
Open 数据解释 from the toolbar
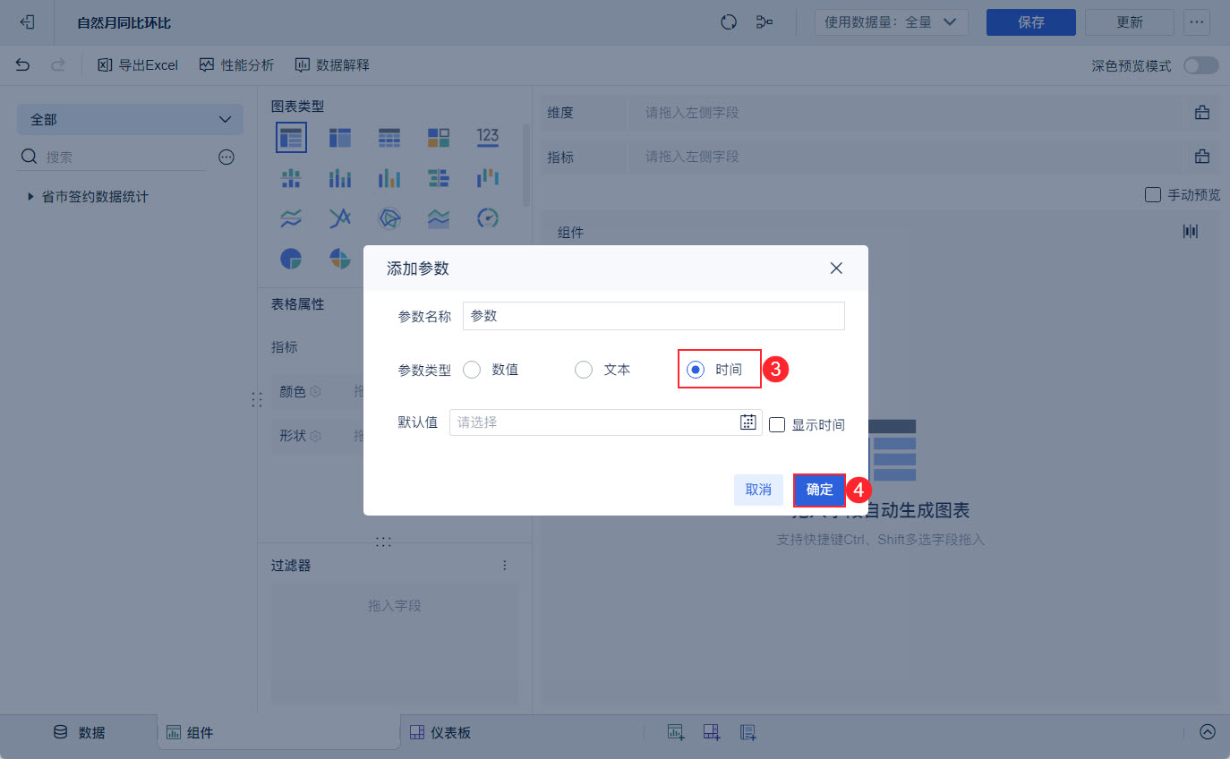click(x=332, y=64)
